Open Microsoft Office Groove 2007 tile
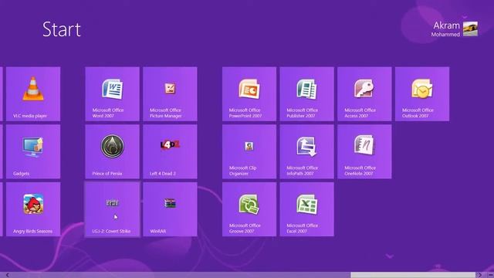 [249, 209]
